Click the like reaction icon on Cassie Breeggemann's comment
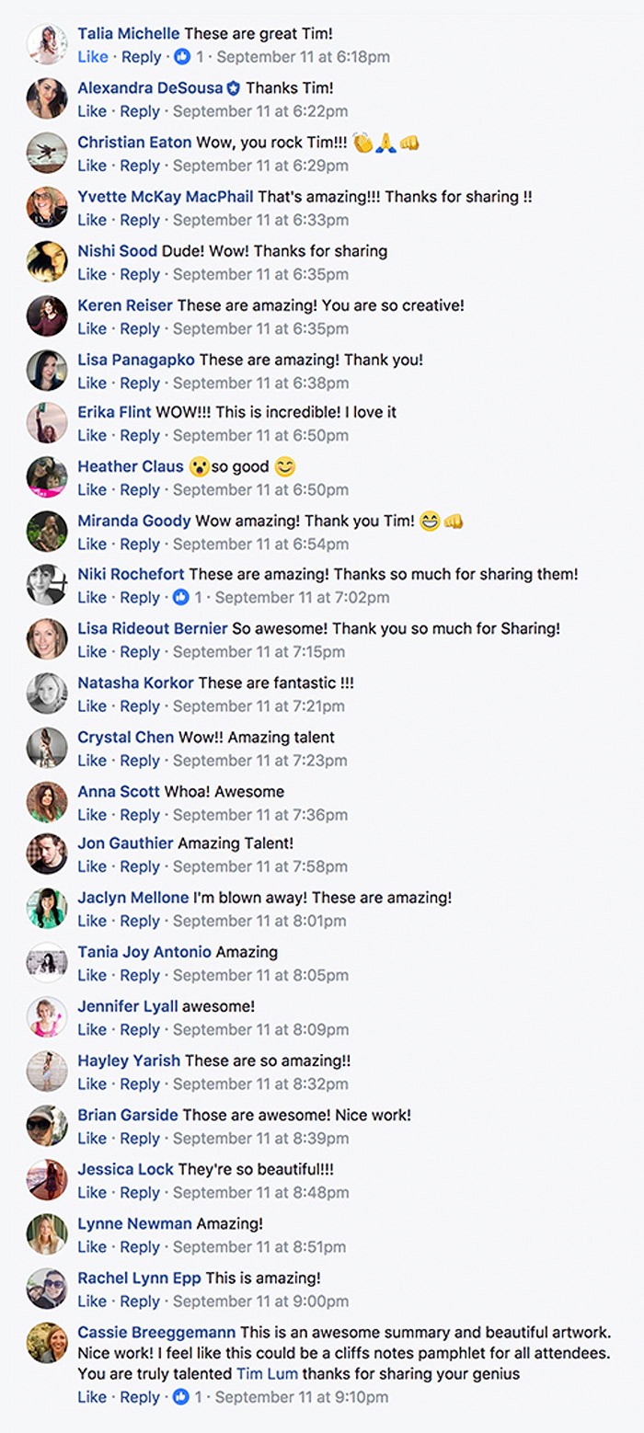The image size is (644, 1433). 182,1397
